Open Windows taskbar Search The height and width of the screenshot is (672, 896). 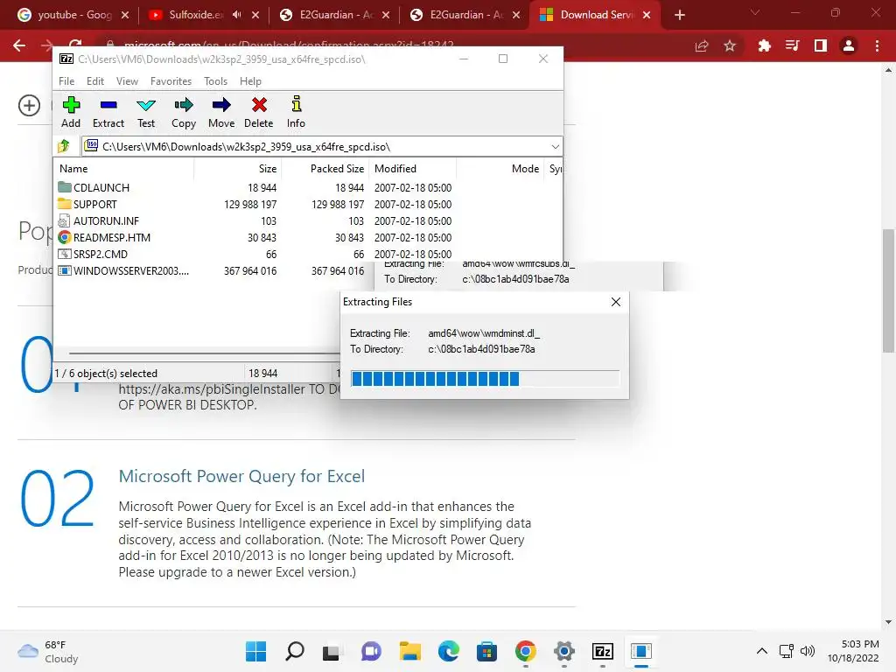click(294, 651)
